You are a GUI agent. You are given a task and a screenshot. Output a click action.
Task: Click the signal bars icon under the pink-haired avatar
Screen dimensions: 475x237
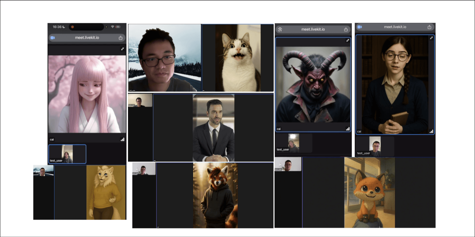tap(122, 140)
